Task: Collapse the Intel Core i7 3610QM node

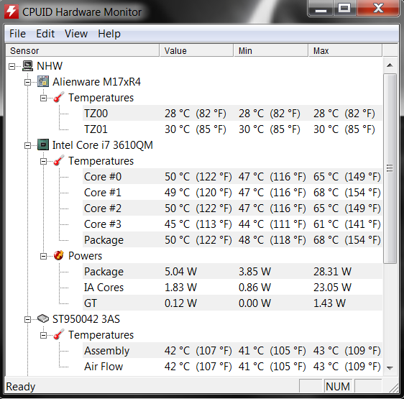Action: 27,146
